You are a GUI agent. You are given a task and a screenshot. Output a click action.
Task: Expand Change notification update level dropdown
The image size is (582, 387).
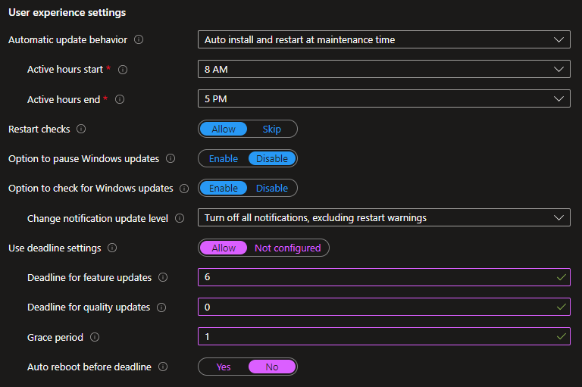click(383, 218)
